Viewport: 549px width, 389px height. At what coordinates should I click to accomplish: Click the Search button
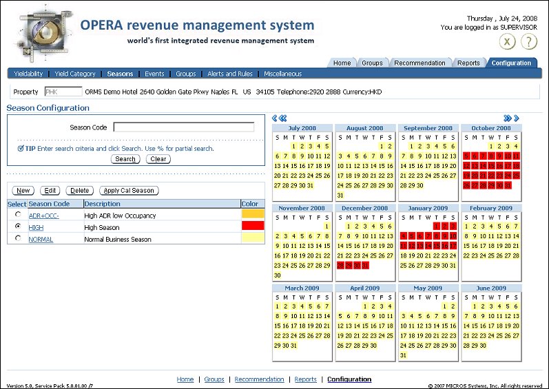(x=125, y=159)
